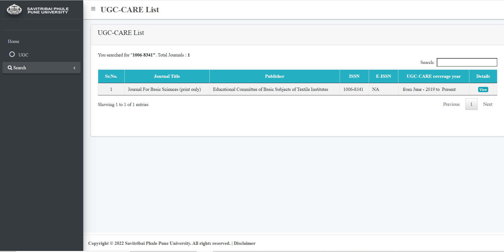Select page 1 in pagination
Screen dimensions: 504x252
[471, 104]
